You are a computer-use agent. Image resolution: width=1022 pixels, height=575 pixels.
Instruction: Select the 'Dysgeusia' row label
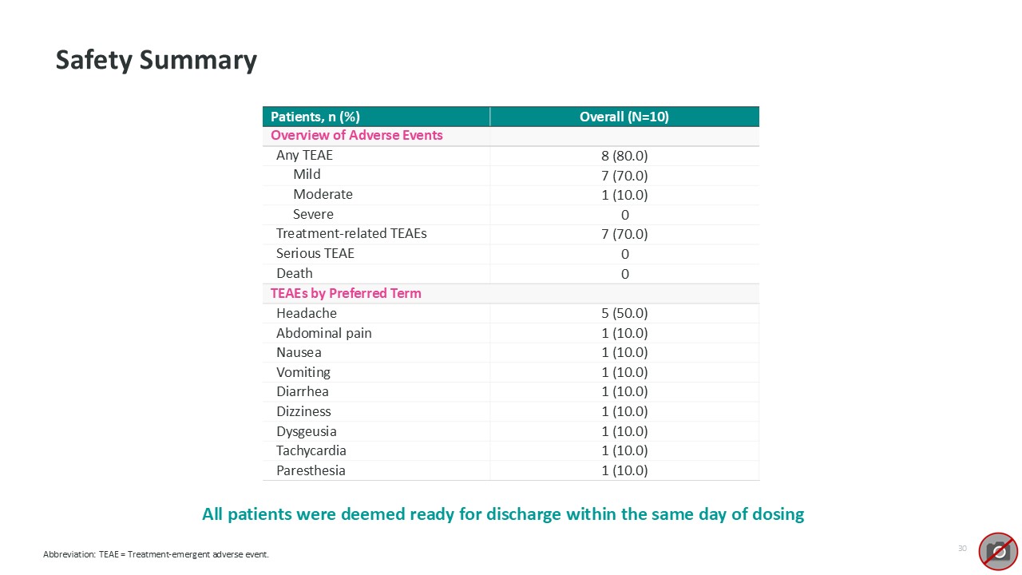click(x=306, y=431)
